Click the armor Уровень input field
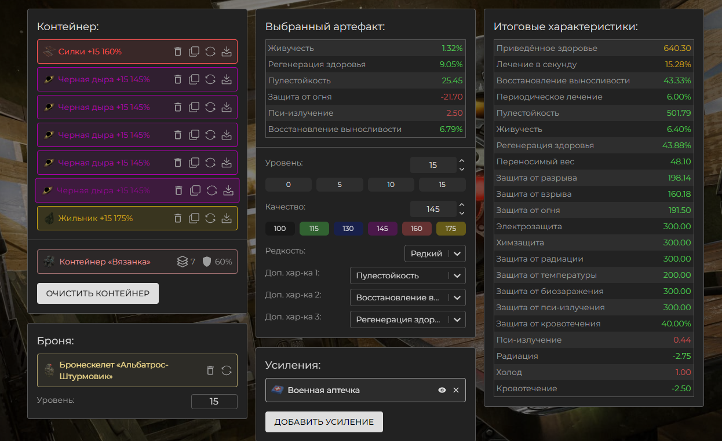This screenshot has height=441, width=722. point(214,402)
